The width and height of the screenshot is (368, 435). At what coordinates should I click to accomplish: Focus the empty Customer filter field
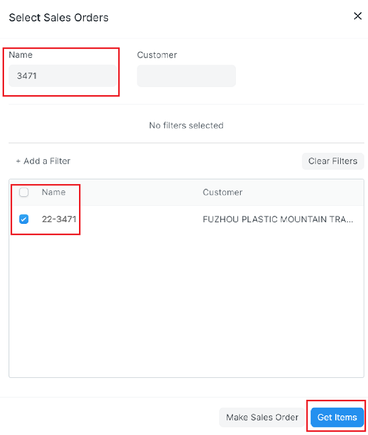(x=186, y=76)
